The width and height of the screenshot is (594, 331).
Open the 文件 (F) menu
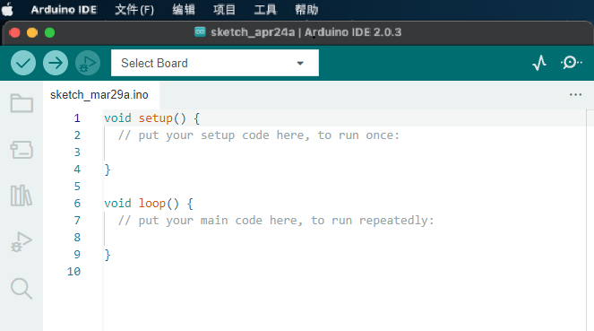(134, 10)
